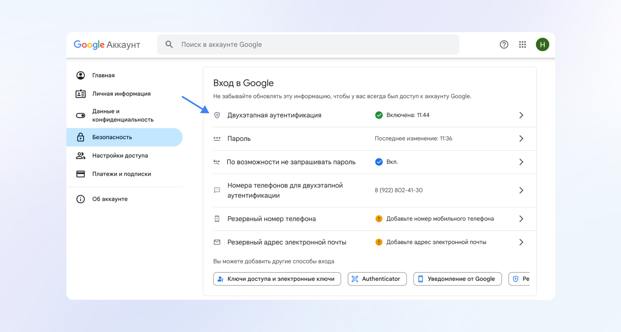
Task: Click the info icon beside Об аккаунте
Action: pos(81,199)
